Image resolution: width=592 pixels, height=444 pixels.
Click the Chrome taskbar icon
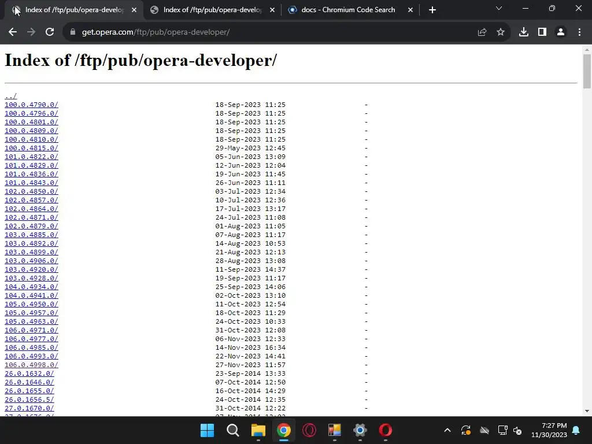(283, 430)
